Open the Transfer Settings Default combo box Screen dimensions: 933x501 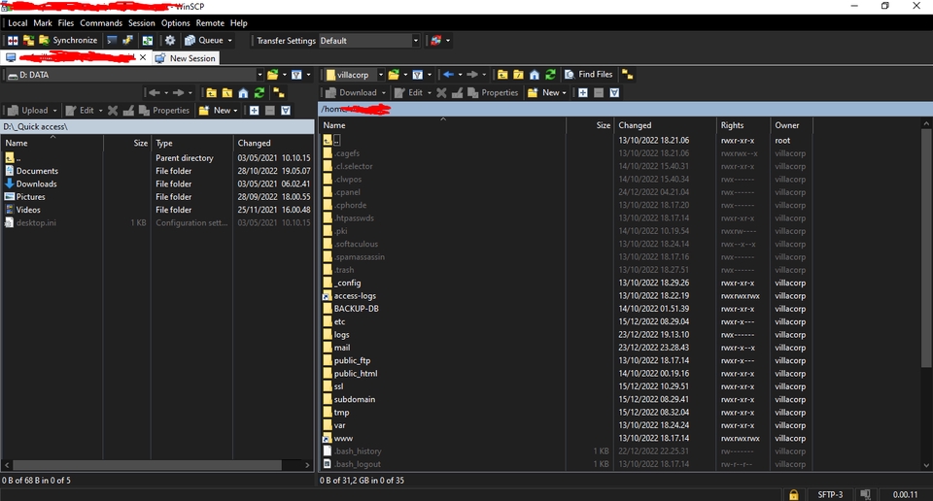click(x=369, y=41)
